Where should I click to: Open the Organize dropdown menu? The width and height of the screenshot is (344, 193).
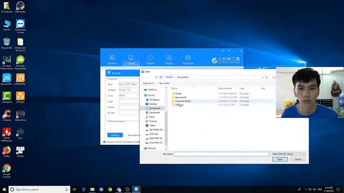pos(148,84)
